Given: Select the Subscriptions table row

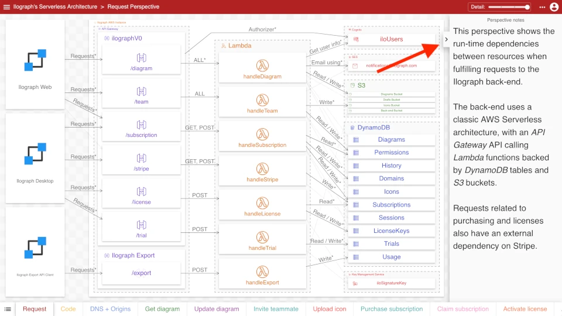Looking at the screenshot, I should (x=392, y=205).
